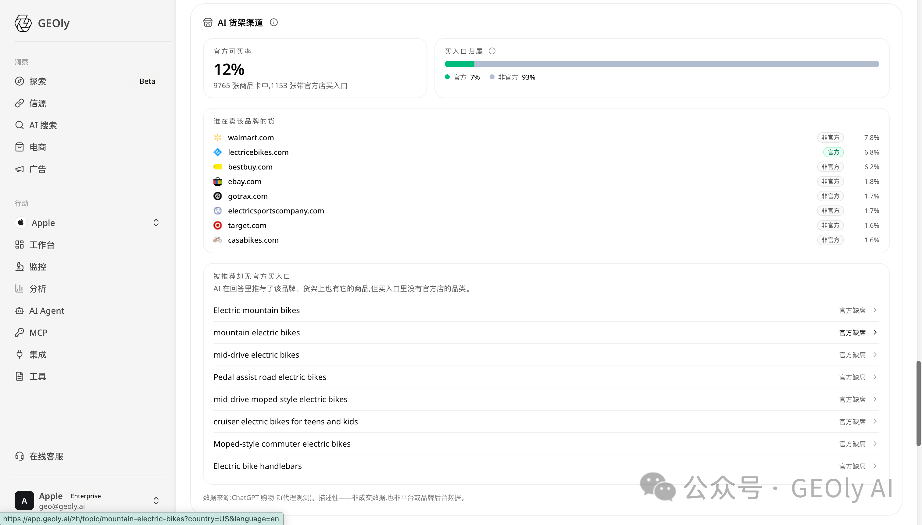The image size is (922, 525).
Task: Open 官方缺席 for mountain electric bikes
Action: [x=852, y=332]
